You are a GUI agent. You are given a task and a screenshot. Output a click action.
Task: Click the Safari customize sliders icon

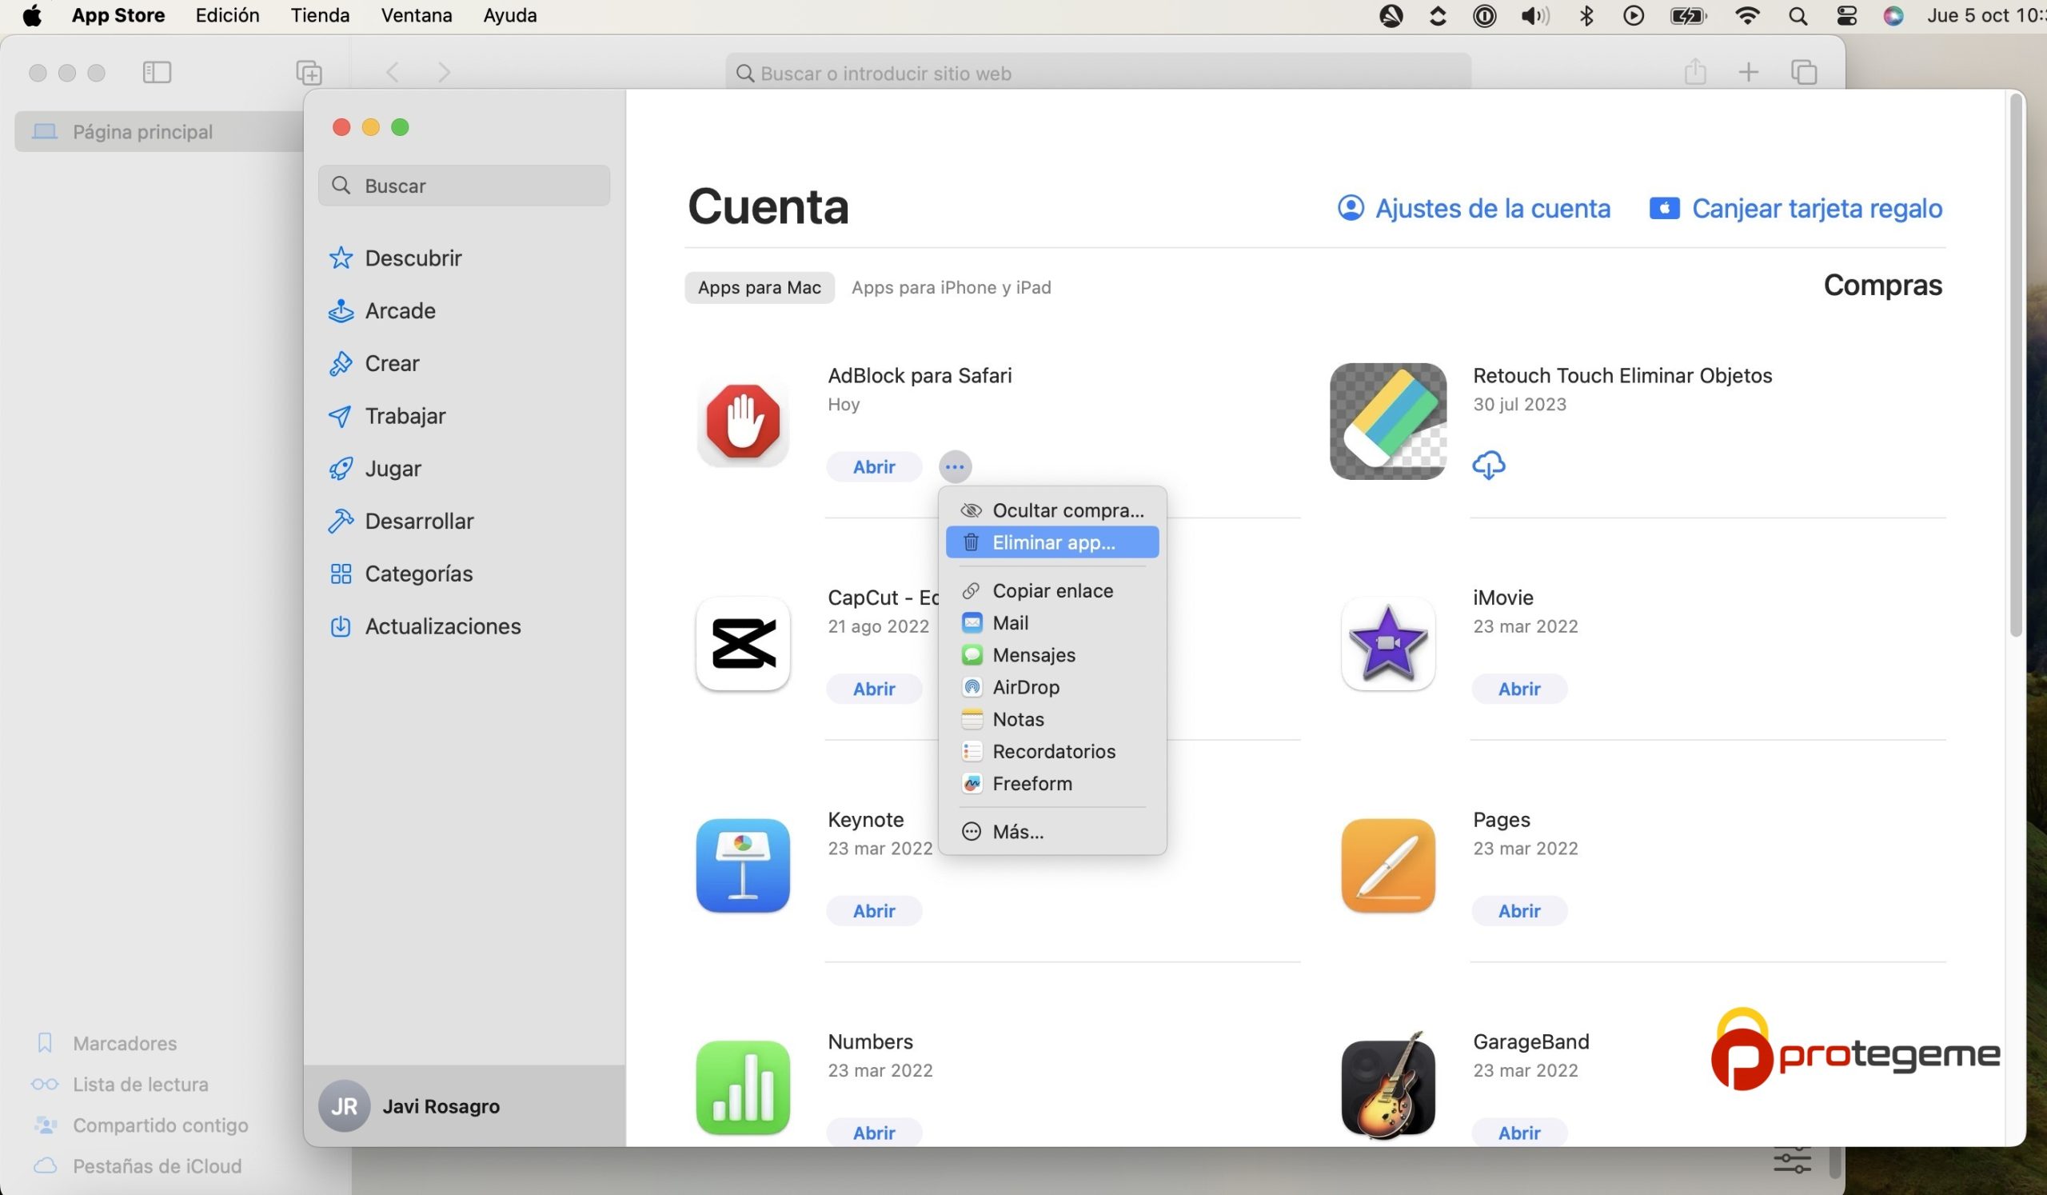click(x=1792, y=1160)
